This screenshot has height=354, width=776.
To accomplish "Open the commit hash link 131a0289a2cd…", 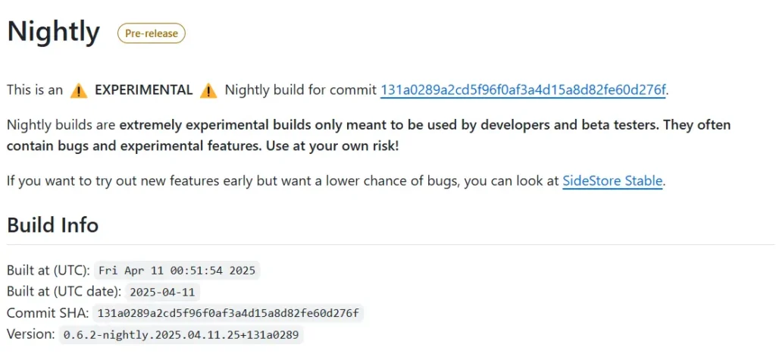I will pyautogui.click(x=524, y=90).
